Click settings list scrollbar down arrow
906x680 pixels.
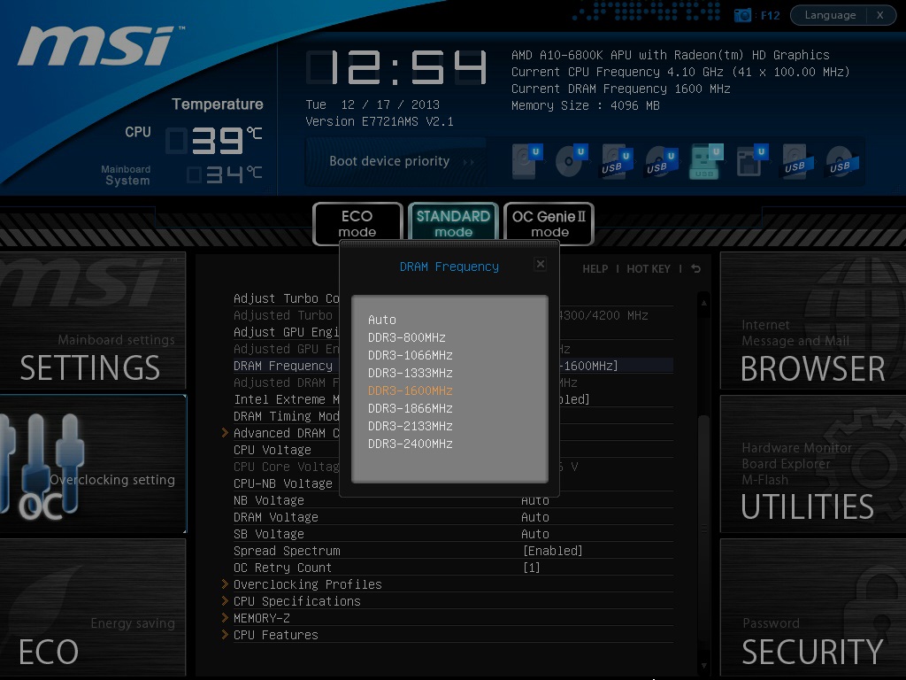[703, 666]
